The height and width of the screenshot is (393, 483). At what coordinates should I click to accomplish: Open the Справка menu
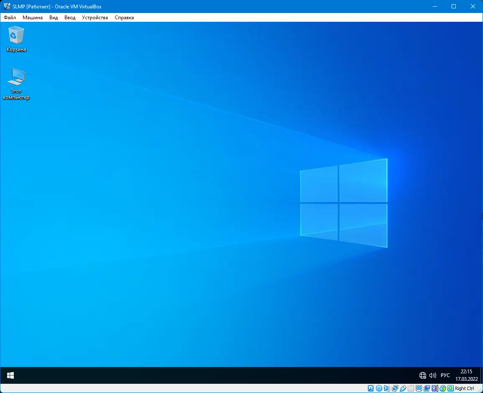click(x=124, y=18)
